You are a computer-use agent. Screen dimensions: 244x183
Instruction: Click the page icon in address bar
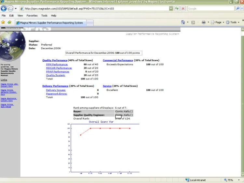tap(22, 8)
